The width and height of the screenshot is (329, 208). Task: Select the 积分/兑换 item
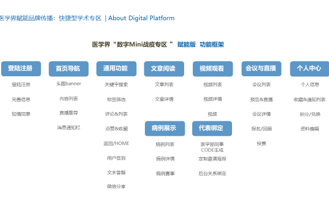point(310,114)
